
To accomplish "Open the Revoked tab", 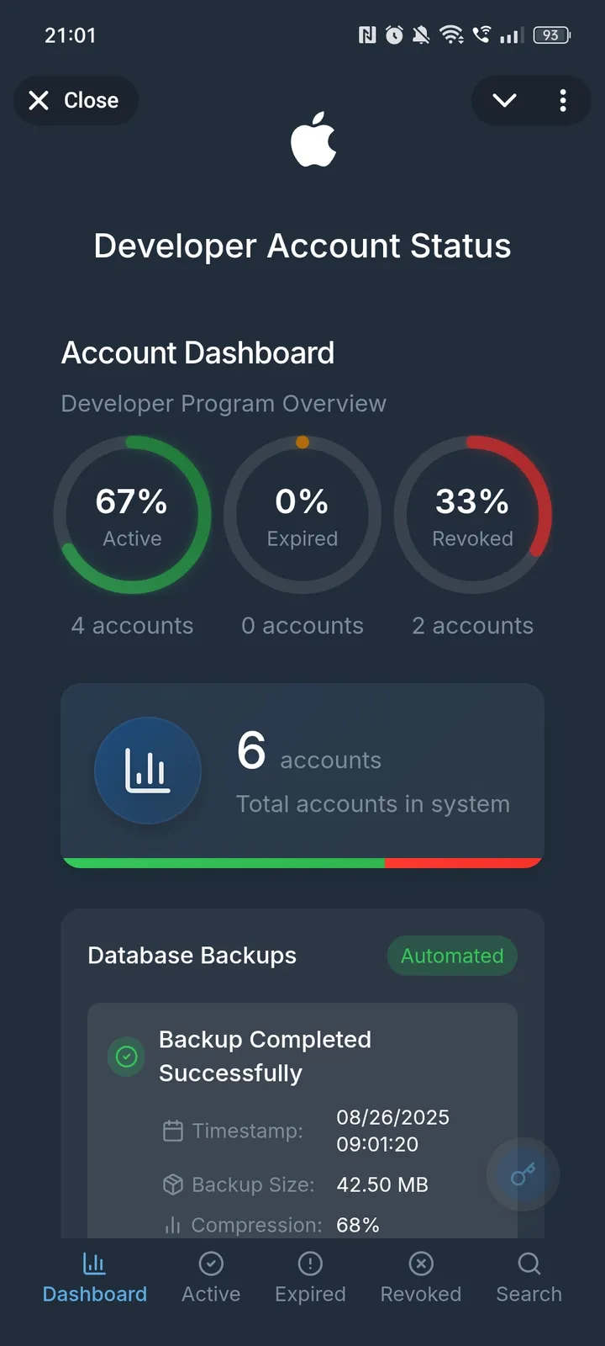I will 420,1277.
